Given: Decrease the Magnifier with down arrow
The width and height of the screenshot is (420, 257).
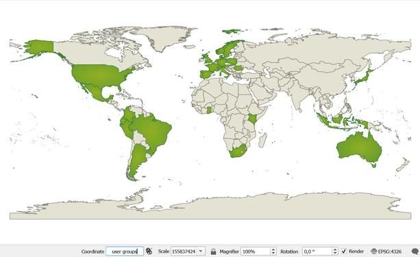Looking at the screenshot, I should 273,254.
